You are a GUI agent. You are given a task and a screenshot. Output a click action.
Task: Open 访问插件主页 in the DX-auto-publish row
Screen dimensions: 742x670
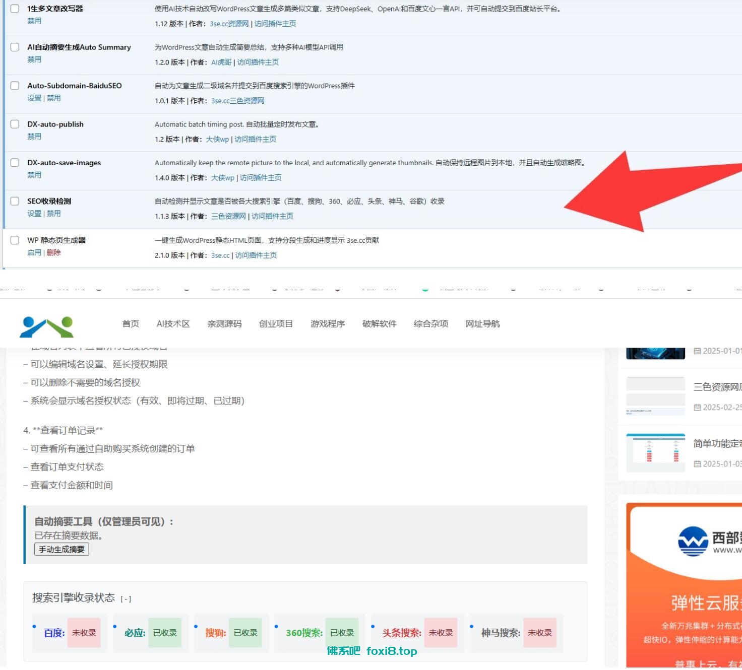coord(256,140)
